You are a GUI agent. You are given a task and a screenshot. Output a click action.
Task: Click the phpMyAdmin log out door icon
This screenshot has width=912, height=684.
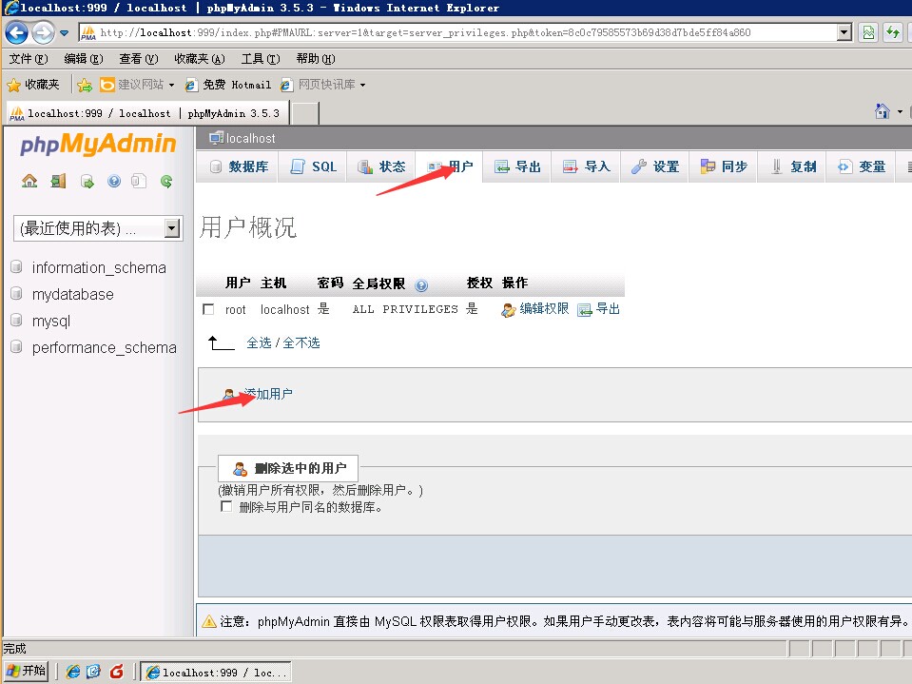58,182
